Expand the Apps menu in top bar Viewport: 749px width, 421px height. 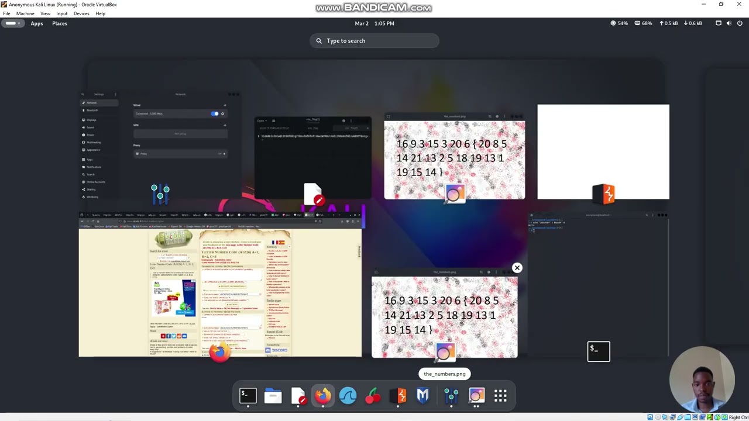37,23
